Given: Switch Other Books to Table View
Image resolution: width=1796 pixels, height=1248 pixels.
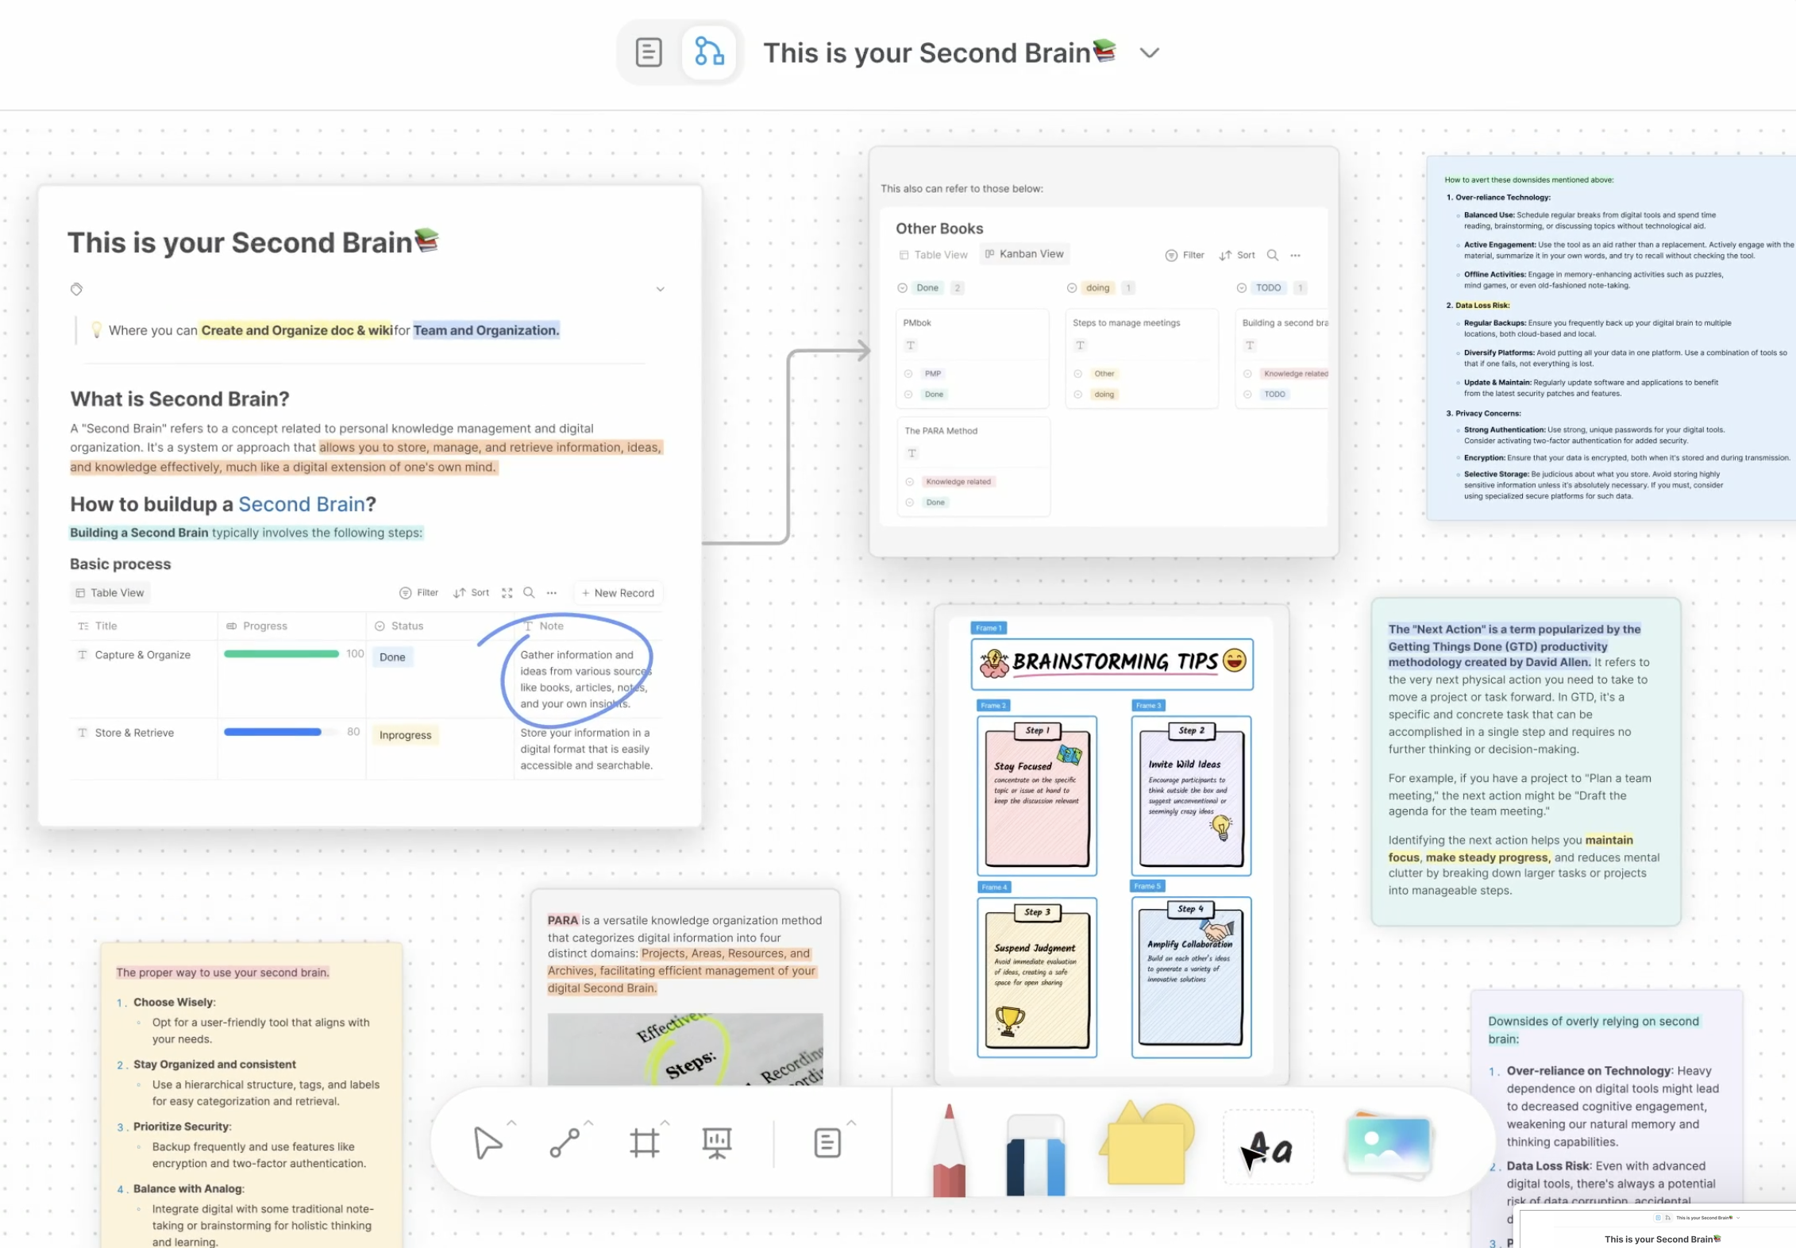Looking at the screenshot, I should 933,255.
